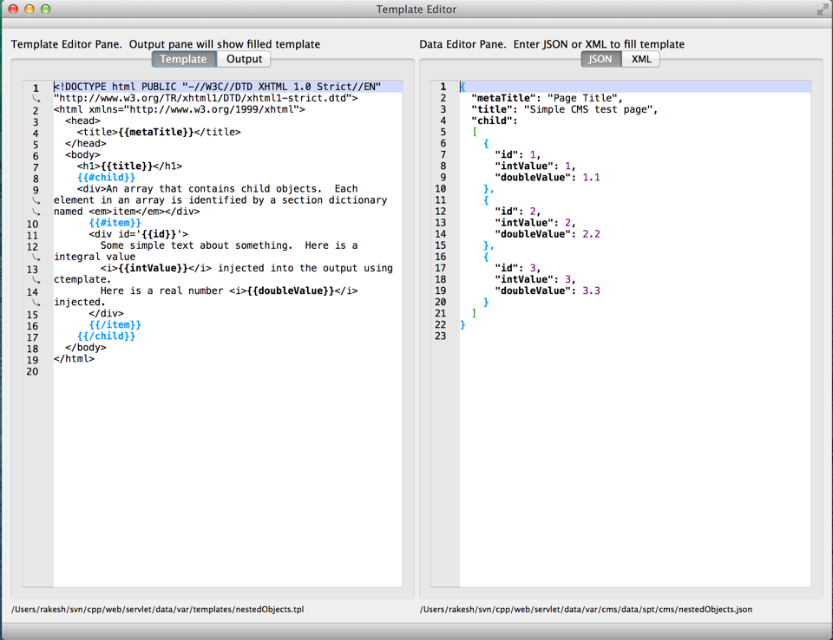This screenshot has width=833, height=640.
Task: Select the XML data tab
Action: tap(640, 59)
